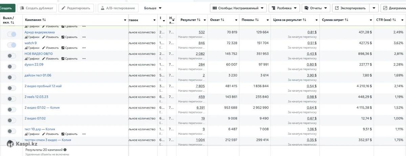This screenshot has width=406, height=156.
Task: Click the green Создать button
Action: click(7, 8)
